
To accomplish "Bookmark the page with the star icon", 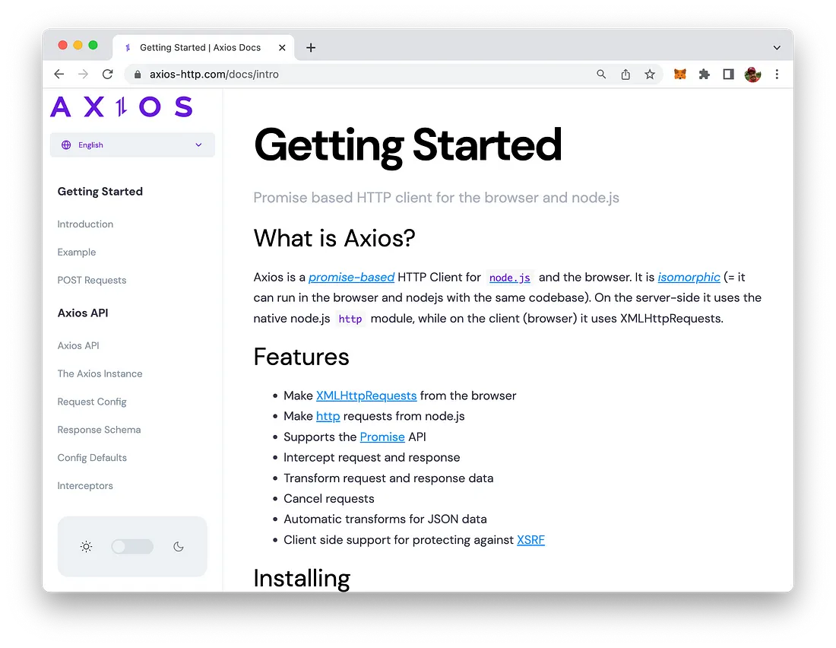I will click(x=650, y=74).
